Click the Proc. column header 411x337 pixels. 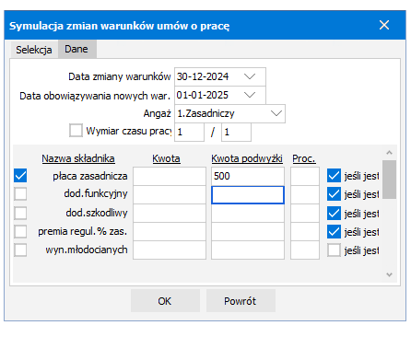pyautogui.click(x=304, y=158)
